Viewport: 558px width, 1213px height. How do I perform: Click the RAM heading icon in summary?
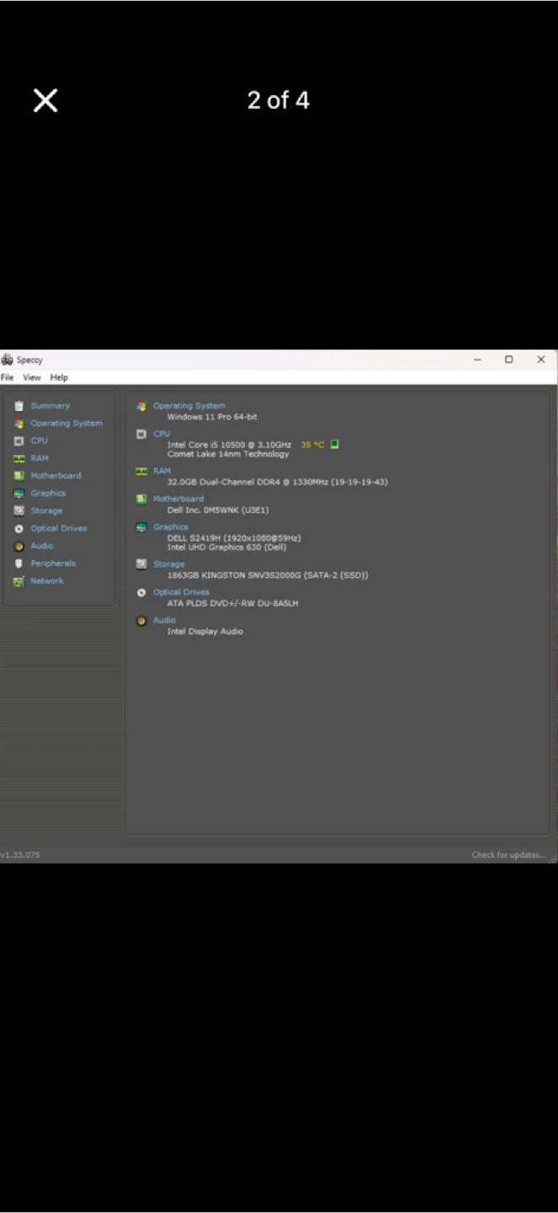coord(141,471)
